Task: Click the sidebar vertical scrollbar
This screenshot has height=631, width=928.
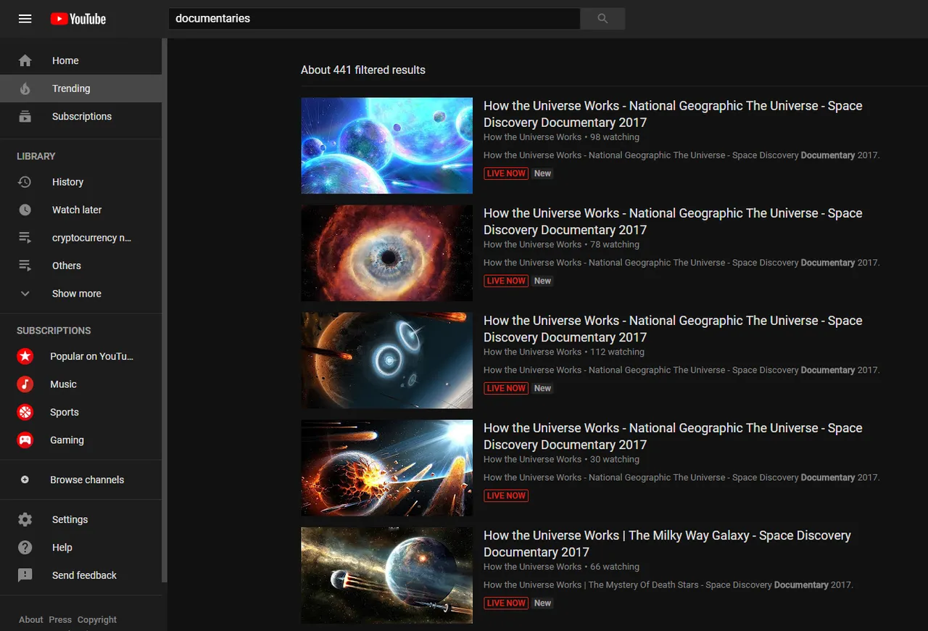Action: 165,310
